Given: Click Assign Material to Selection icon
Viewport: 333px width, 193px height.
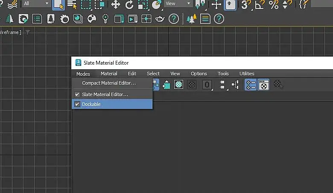Looking at the screenshot, I should [166, 85].
